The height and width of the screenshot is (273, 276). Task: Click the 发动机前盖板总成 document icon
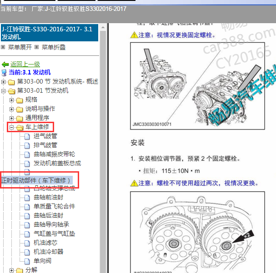click(x=27, y=164)
